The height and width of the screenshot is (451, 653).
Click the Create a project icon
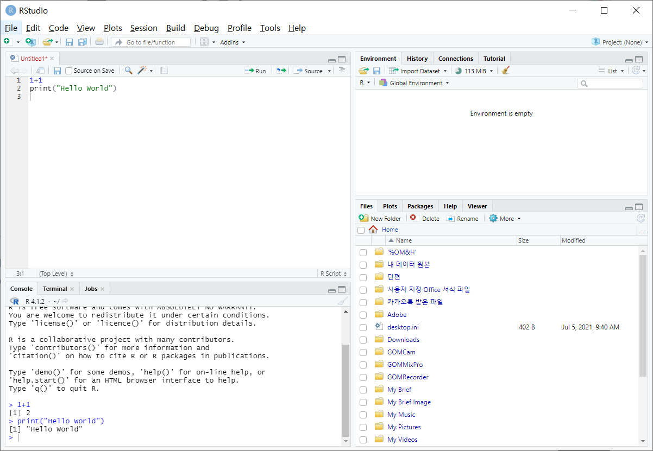pos(31,42)
